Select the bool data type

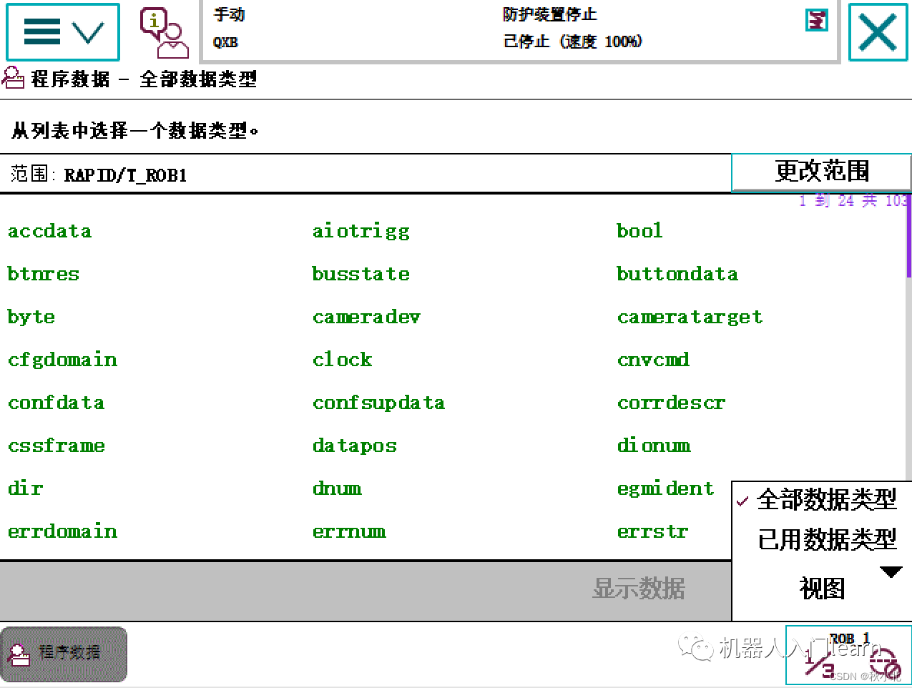639,230
